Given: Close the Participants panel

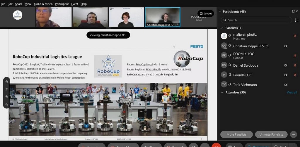Looking at the screenshot, I should coord(297,11).
